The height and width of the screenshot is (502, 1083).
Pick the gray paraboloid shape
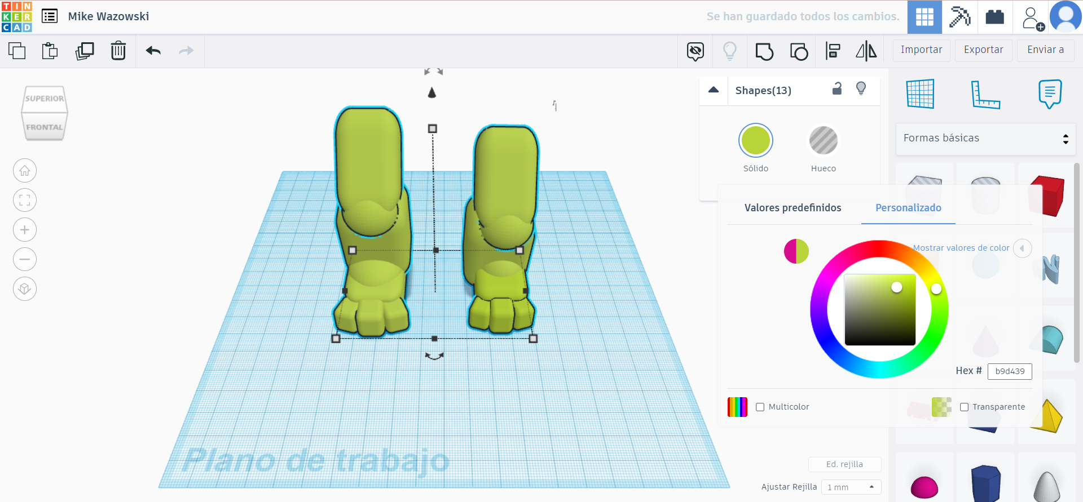(1047, 486)
